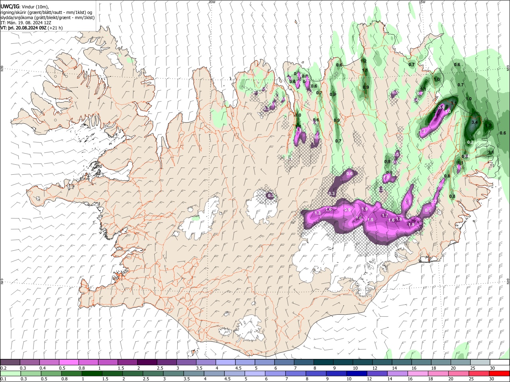Pick the 0.8 mid green rain scale swatch
Screen dimensions: 510x382
71,373
